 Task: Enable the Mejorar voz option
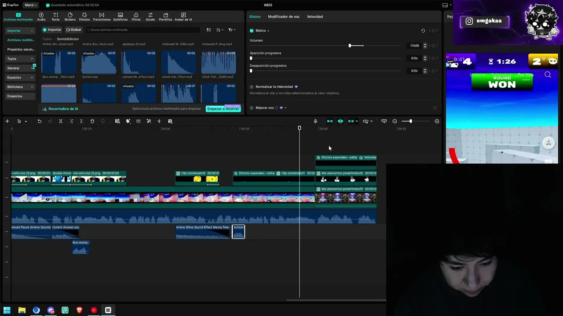click(252, 108)
